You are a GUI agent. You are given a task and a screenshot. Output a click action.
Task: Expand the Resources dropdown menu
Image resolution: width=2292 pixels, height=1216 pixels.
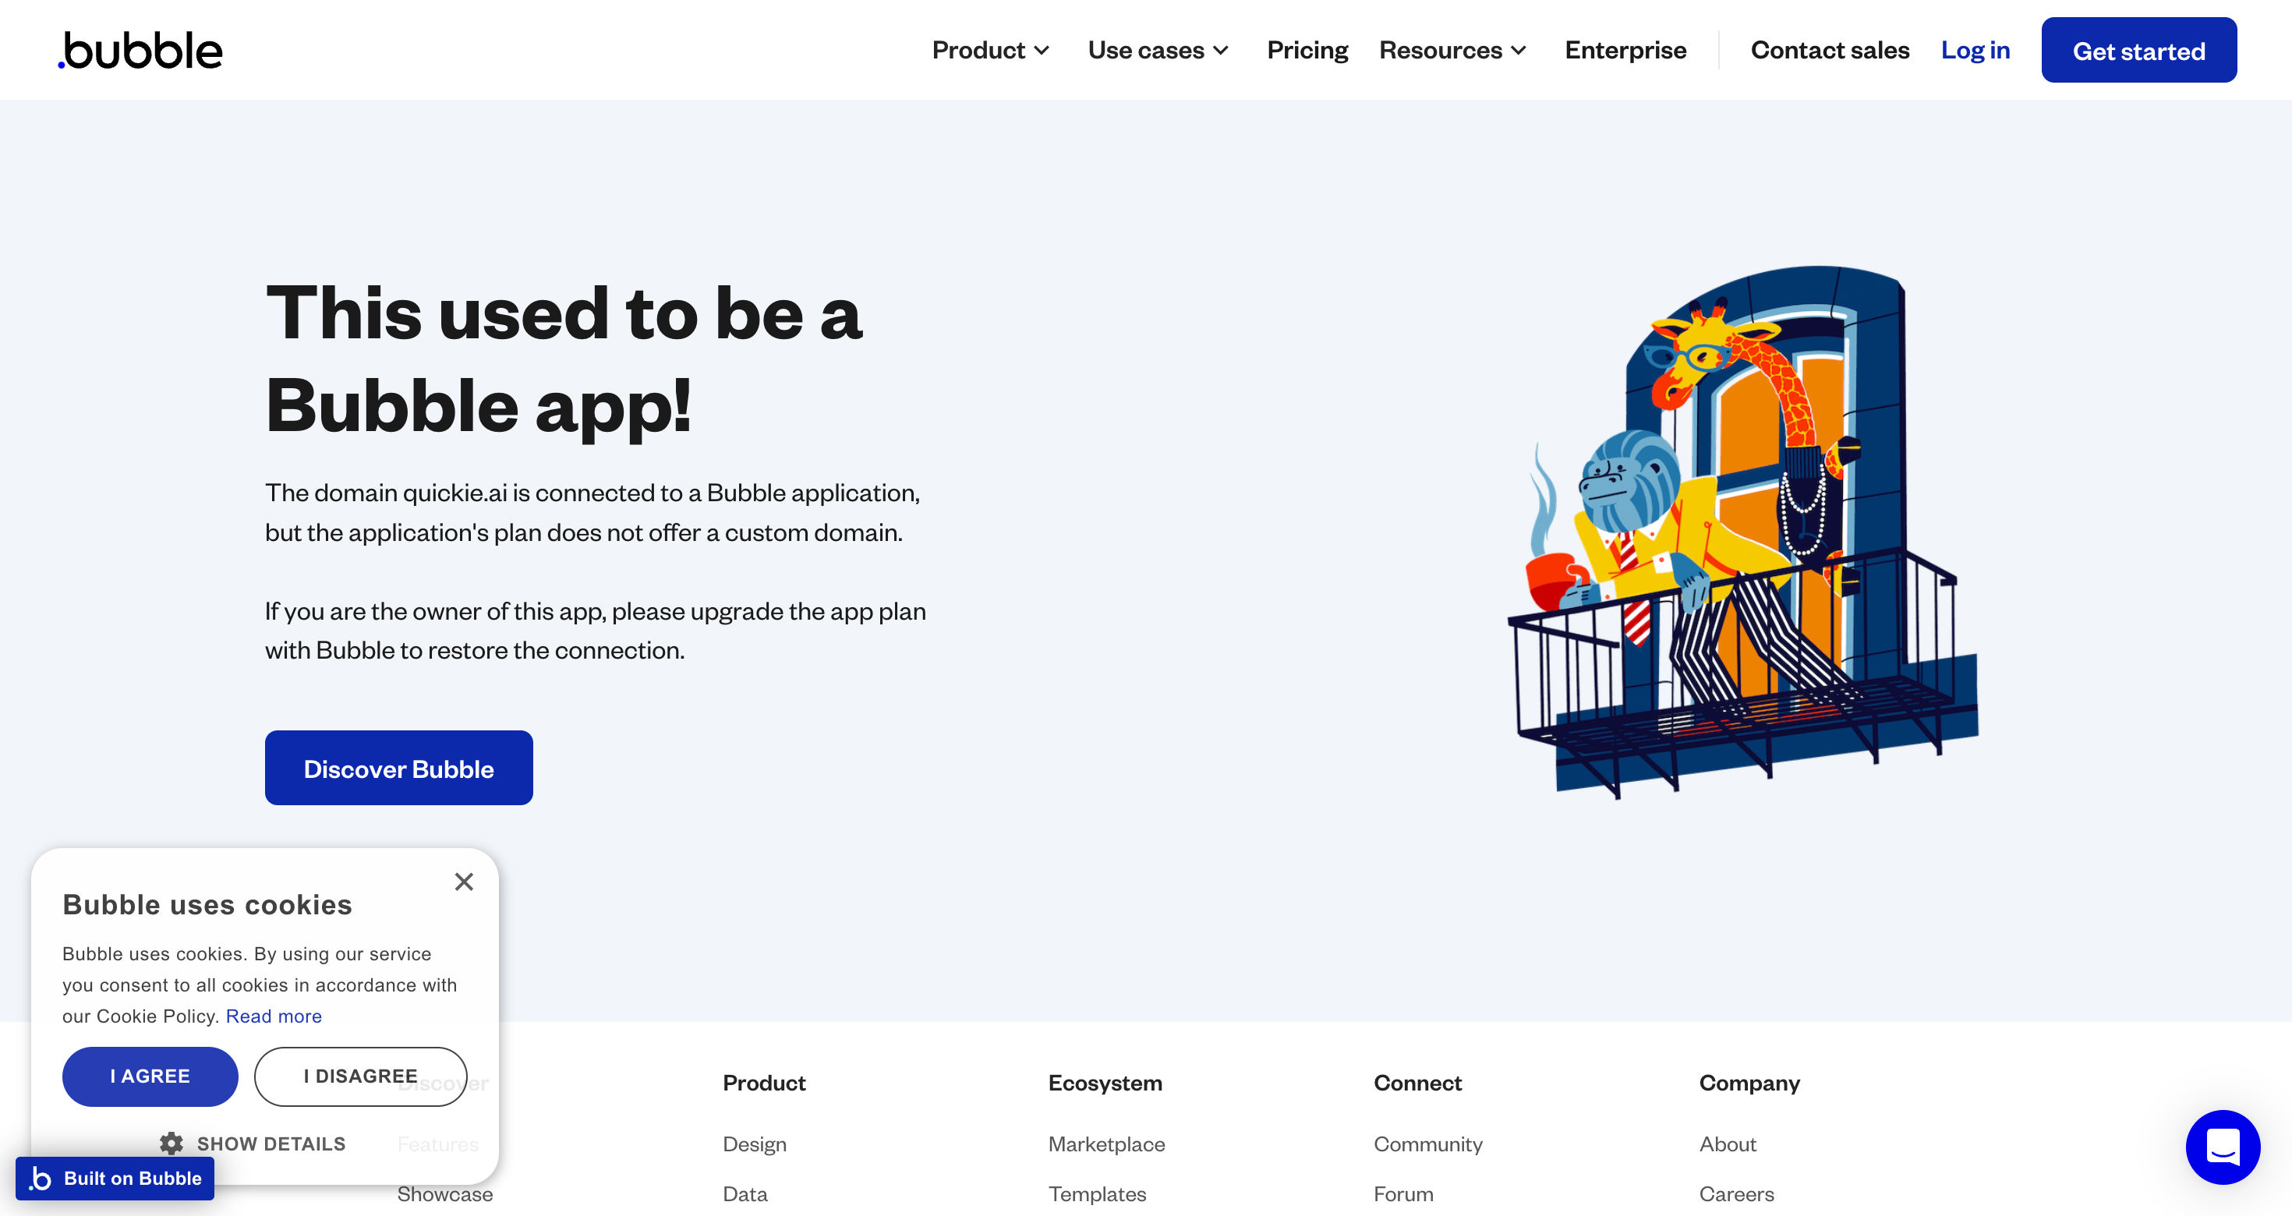click(1453, 51)
